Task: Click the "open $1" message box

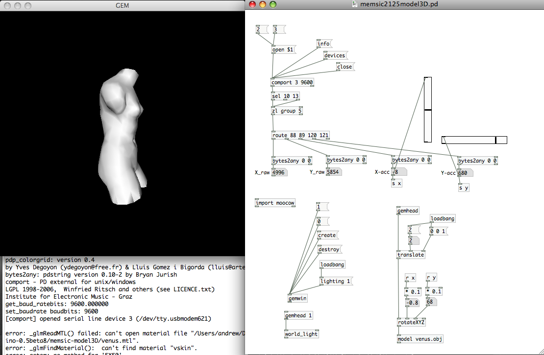Action: 283,49
